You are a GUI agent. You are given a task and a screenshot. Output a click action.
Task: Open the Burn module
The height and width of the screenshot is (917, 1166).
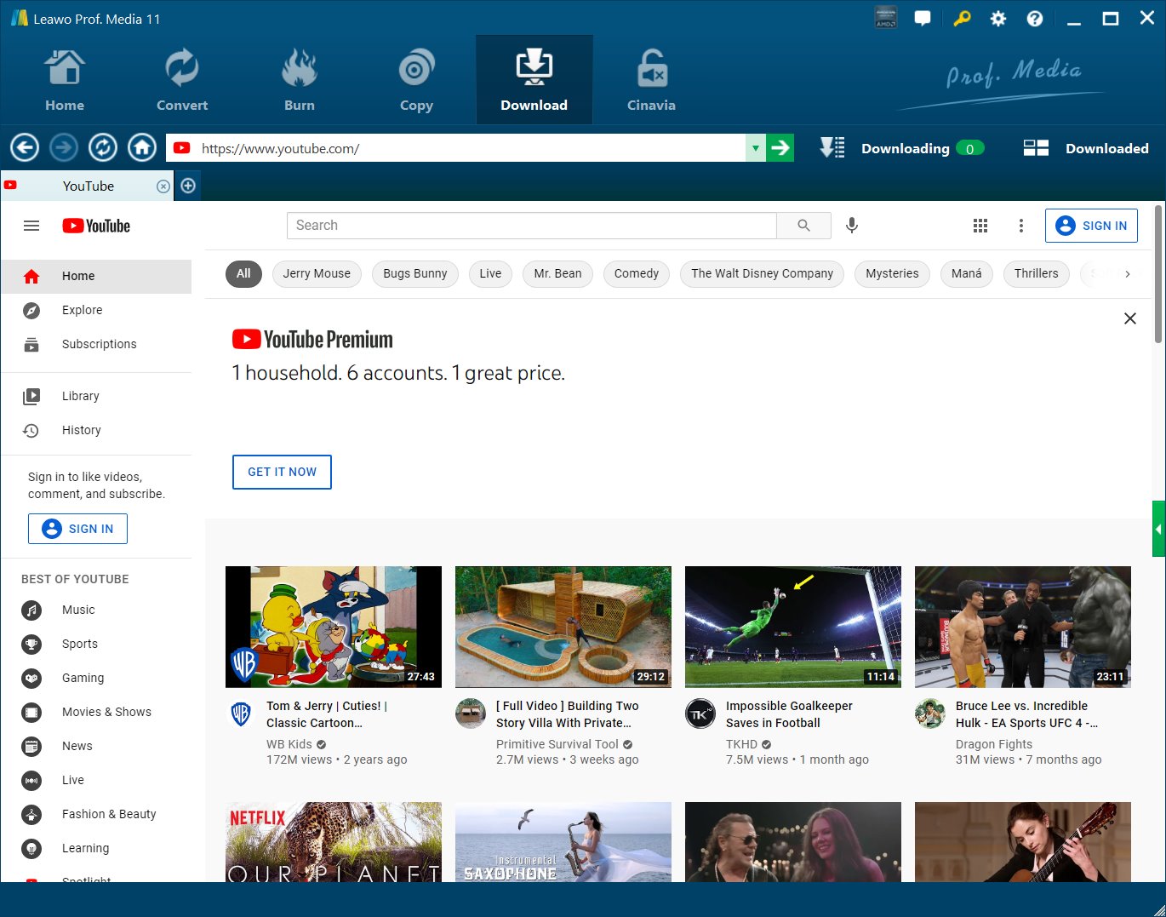point(299,81)
